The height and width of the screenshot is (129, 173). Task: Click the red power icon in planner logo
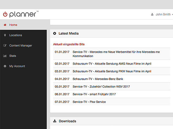click(5, 14)
